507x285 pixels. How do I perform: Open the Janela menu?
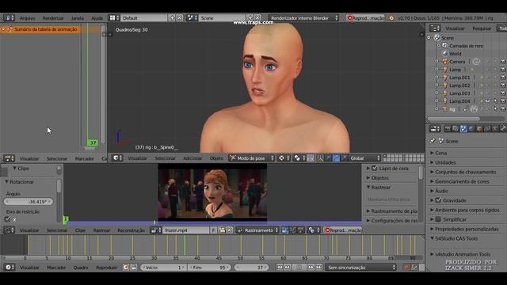(78, 18)
